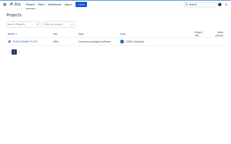231x144 pixels.
Task: Click the More actions column header
Action: 219,34
